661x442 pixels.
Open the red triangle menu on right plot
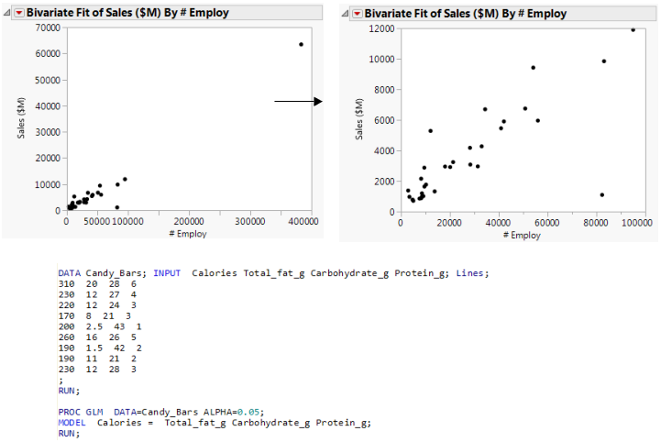(355, 14)
